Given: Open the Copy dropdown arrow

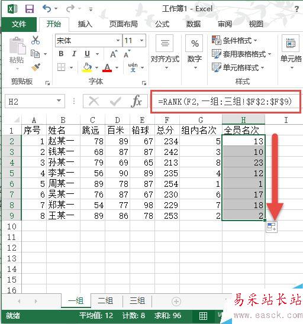Looking at the screenshot, I should click(46, 54).
